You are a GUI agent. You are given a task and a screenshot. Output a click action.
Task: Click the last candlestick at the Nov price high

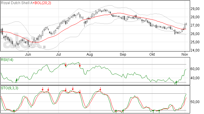186,24
